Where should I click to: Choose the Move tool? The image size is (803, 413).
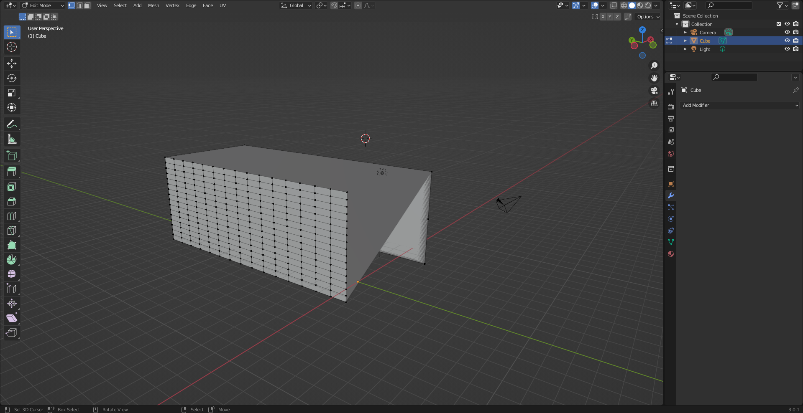12,63
